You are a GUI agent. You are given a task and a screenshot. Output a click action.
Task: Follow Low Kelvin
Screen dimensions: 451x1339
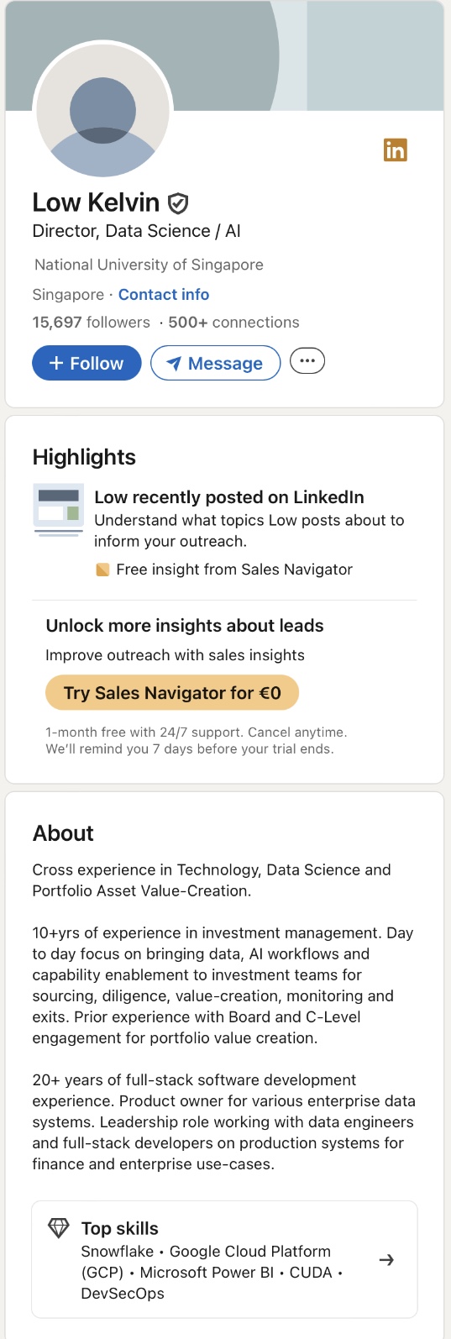coord(87,363)
